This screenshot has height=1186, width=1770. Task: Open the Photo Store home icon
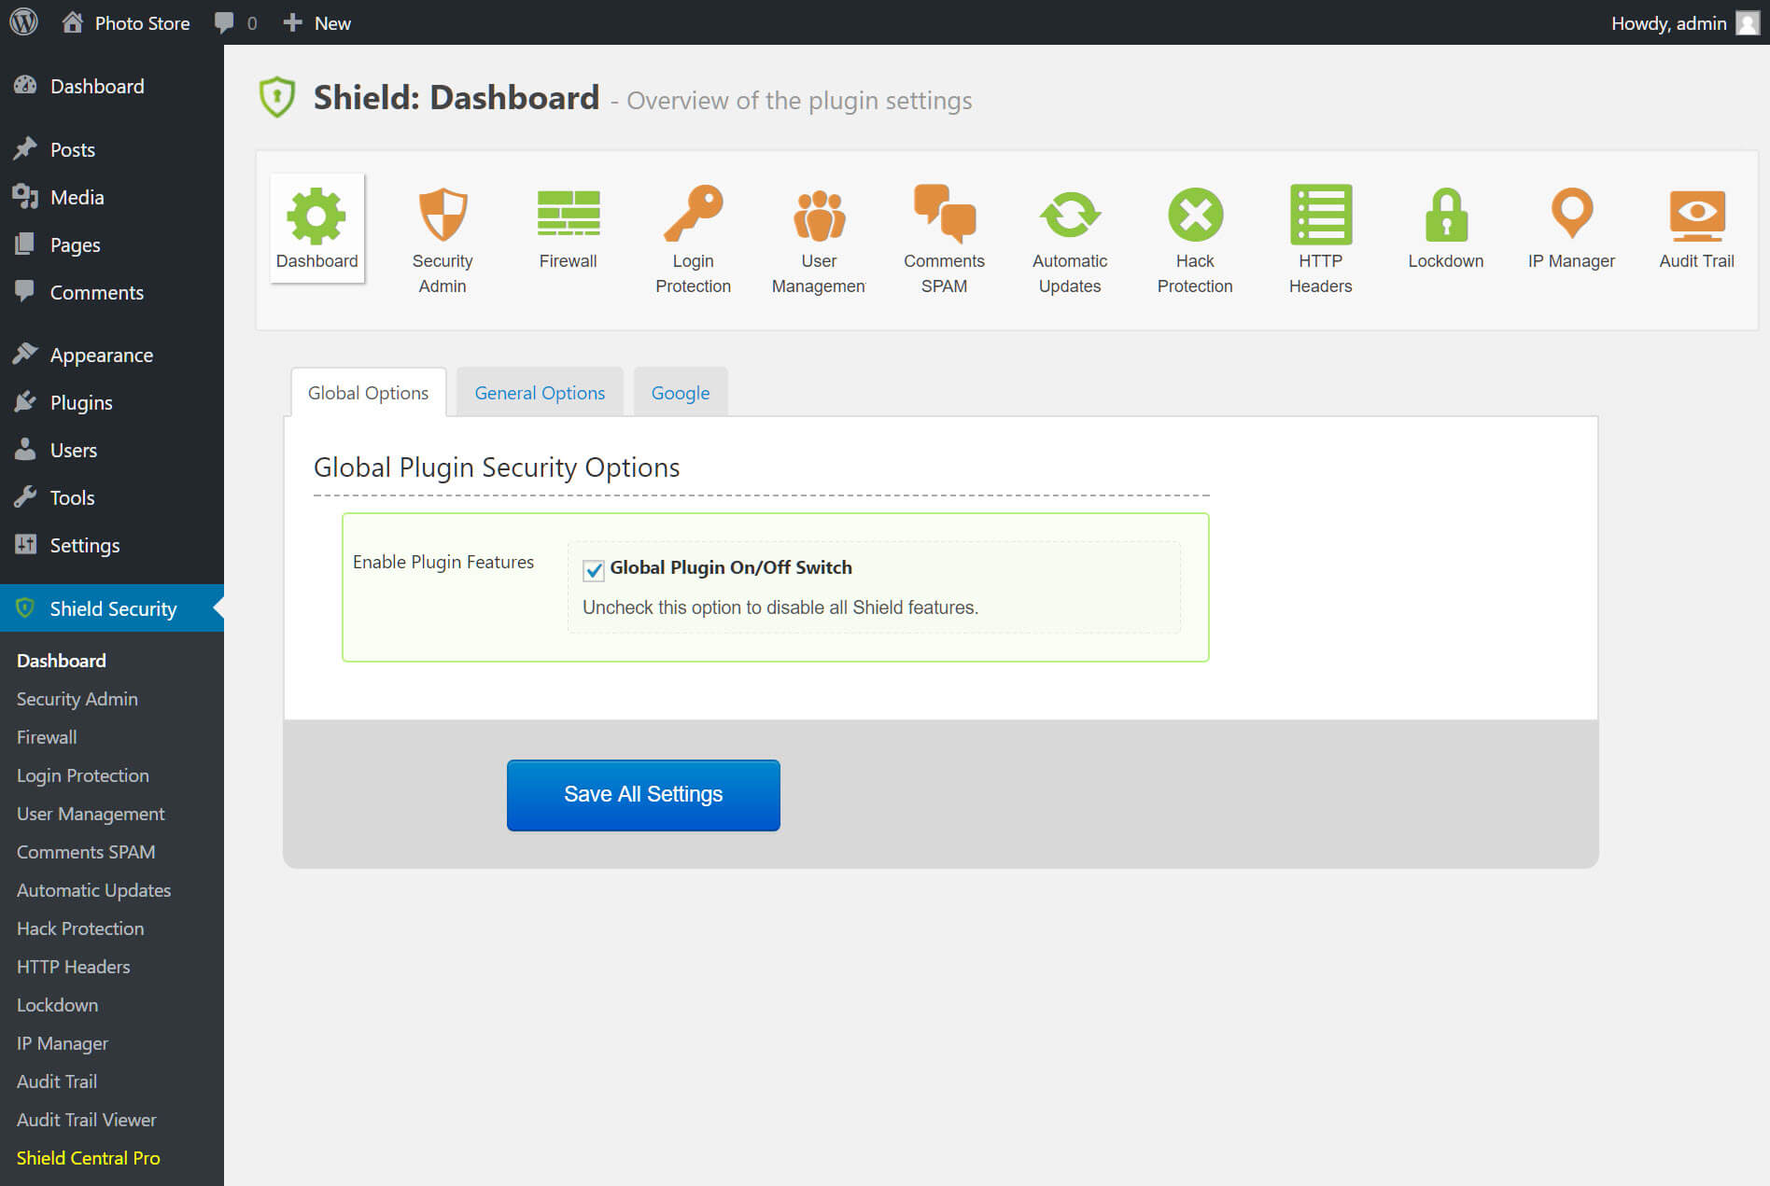tap(72, 22)
